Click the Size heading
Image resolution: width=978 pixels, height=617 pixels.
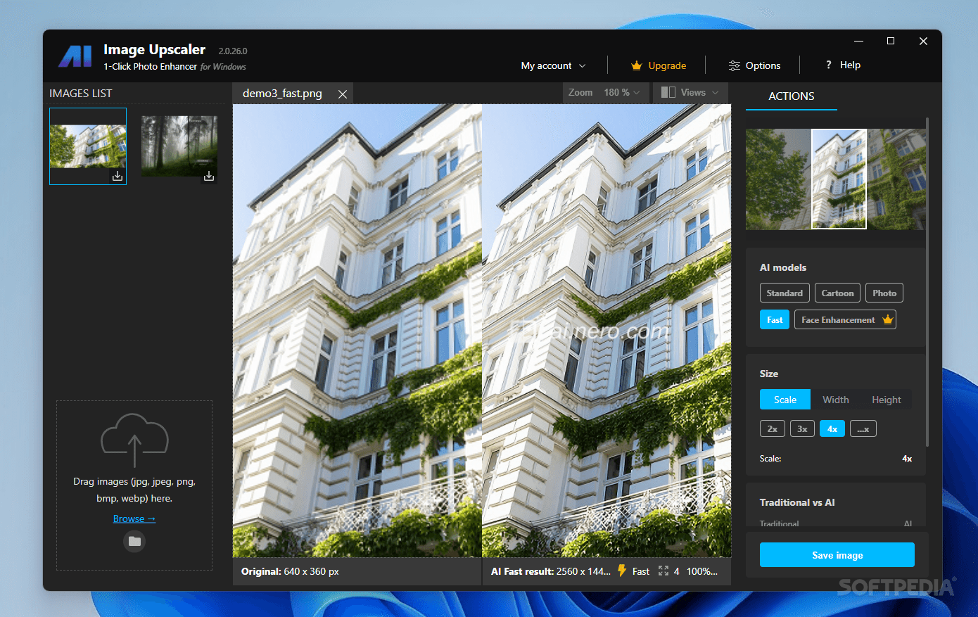[x=769, y=374]
